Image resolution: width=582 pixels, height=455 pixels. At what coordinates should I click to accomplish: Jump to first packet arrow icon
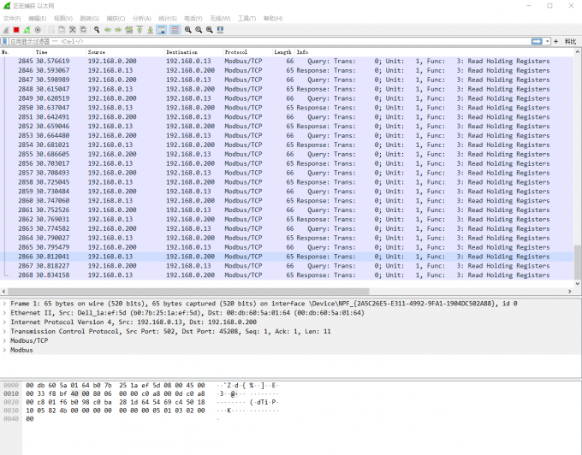(140, 30)
